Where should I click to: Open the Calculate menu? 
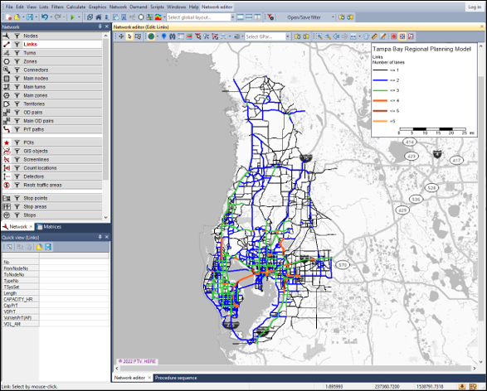(75, 7)
